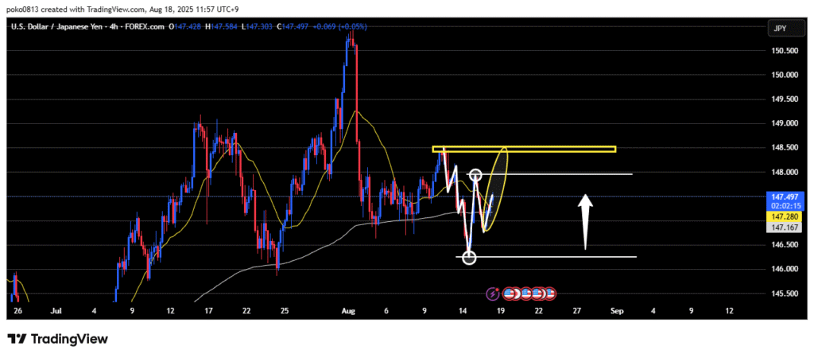
Task: Click the TradingView logo at bottom left
Action: coord(57,339)
